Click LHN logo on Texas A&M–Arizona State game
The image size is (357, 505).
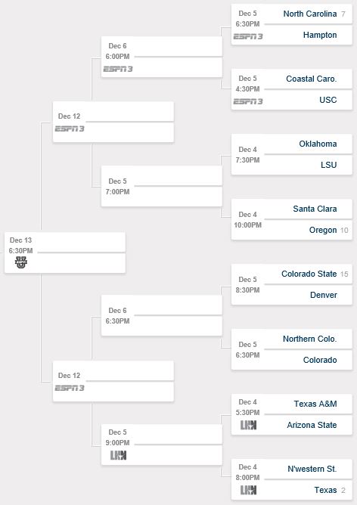click(248, 425)
